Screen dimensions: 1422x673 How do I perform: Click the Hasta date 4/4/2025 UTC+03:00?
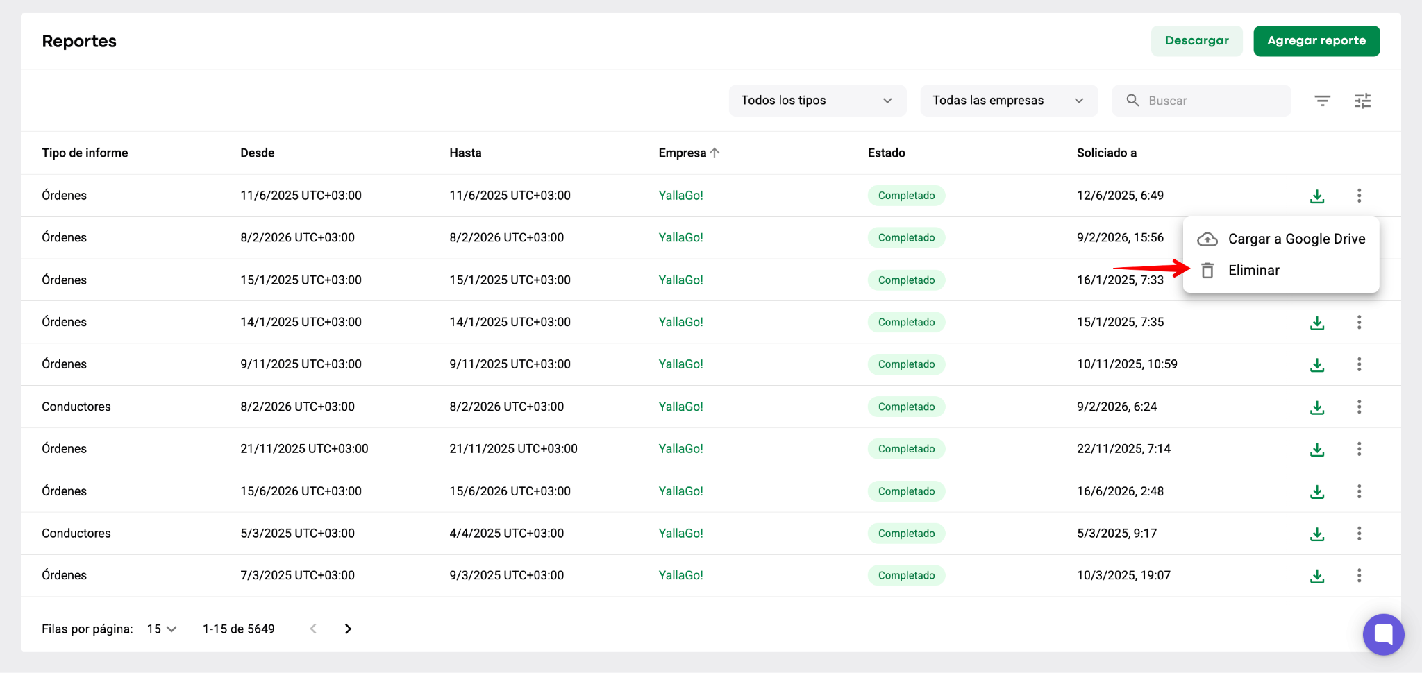coord(506,534)
